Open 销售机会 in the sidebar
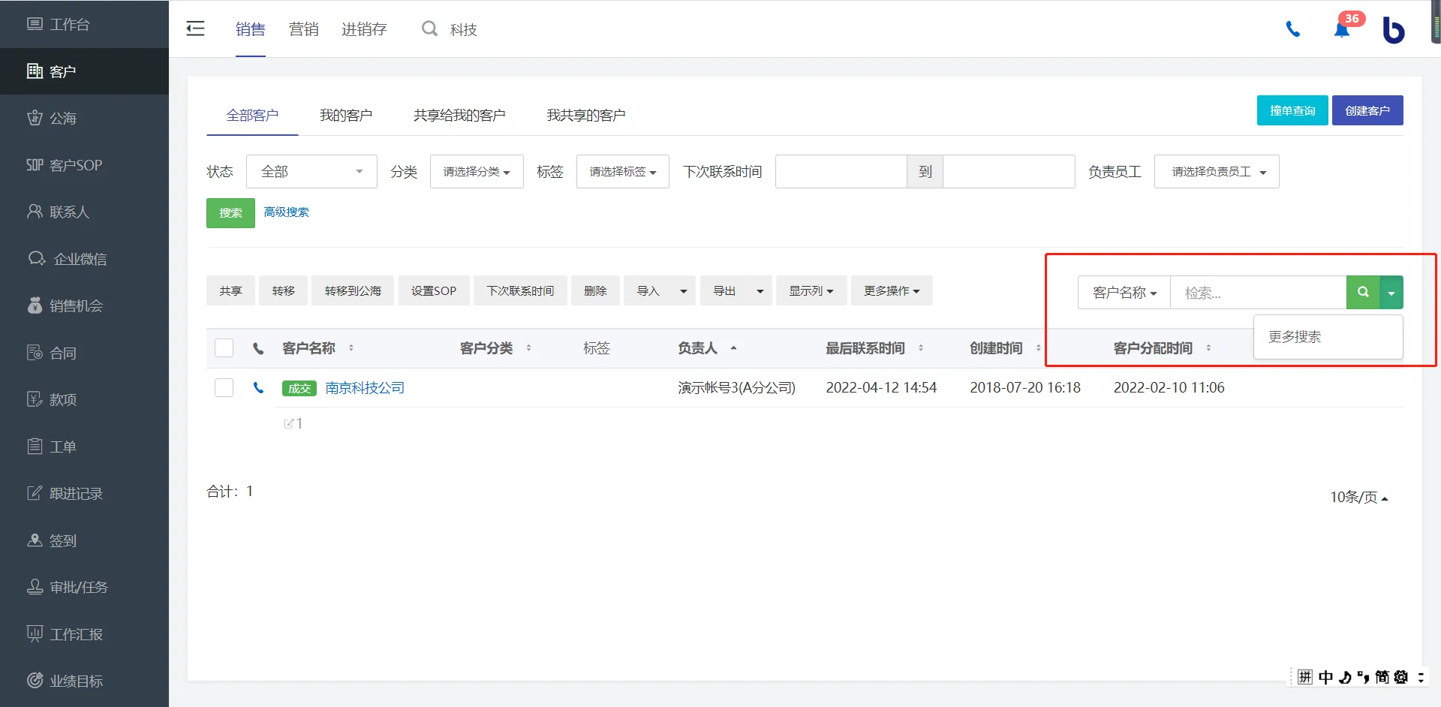The width and height of the screenshot is (1441, 707). pyautogui.click(x=84, y=305)
